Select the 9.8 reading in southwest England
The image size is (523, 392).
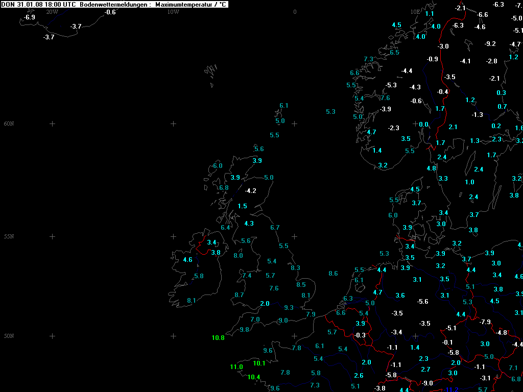pos(244,329)
